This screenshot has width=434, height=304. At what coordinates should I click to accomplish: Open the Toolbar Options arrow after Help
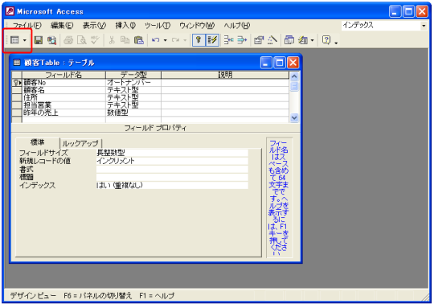(336, 42)
